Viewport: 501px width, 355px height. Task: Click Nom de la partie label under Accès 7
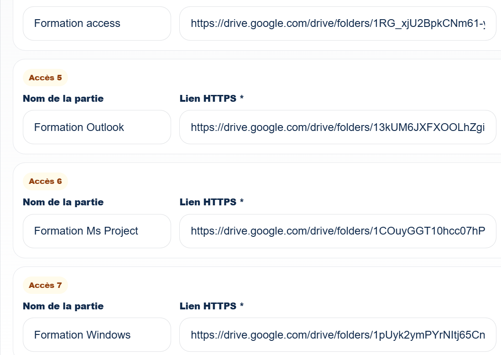[63, 306]
